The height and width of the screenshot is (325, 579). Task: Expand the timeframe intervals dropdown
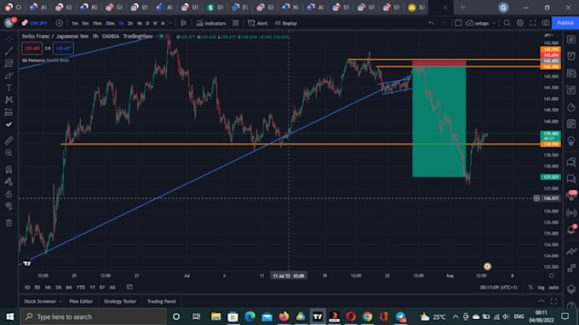pos(170,23)
